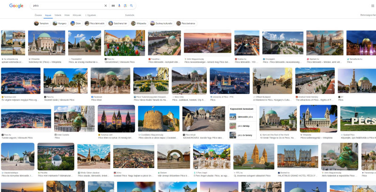Start voice search with the microphone icon
Screen dimensions: 376x192
point(119,6)
